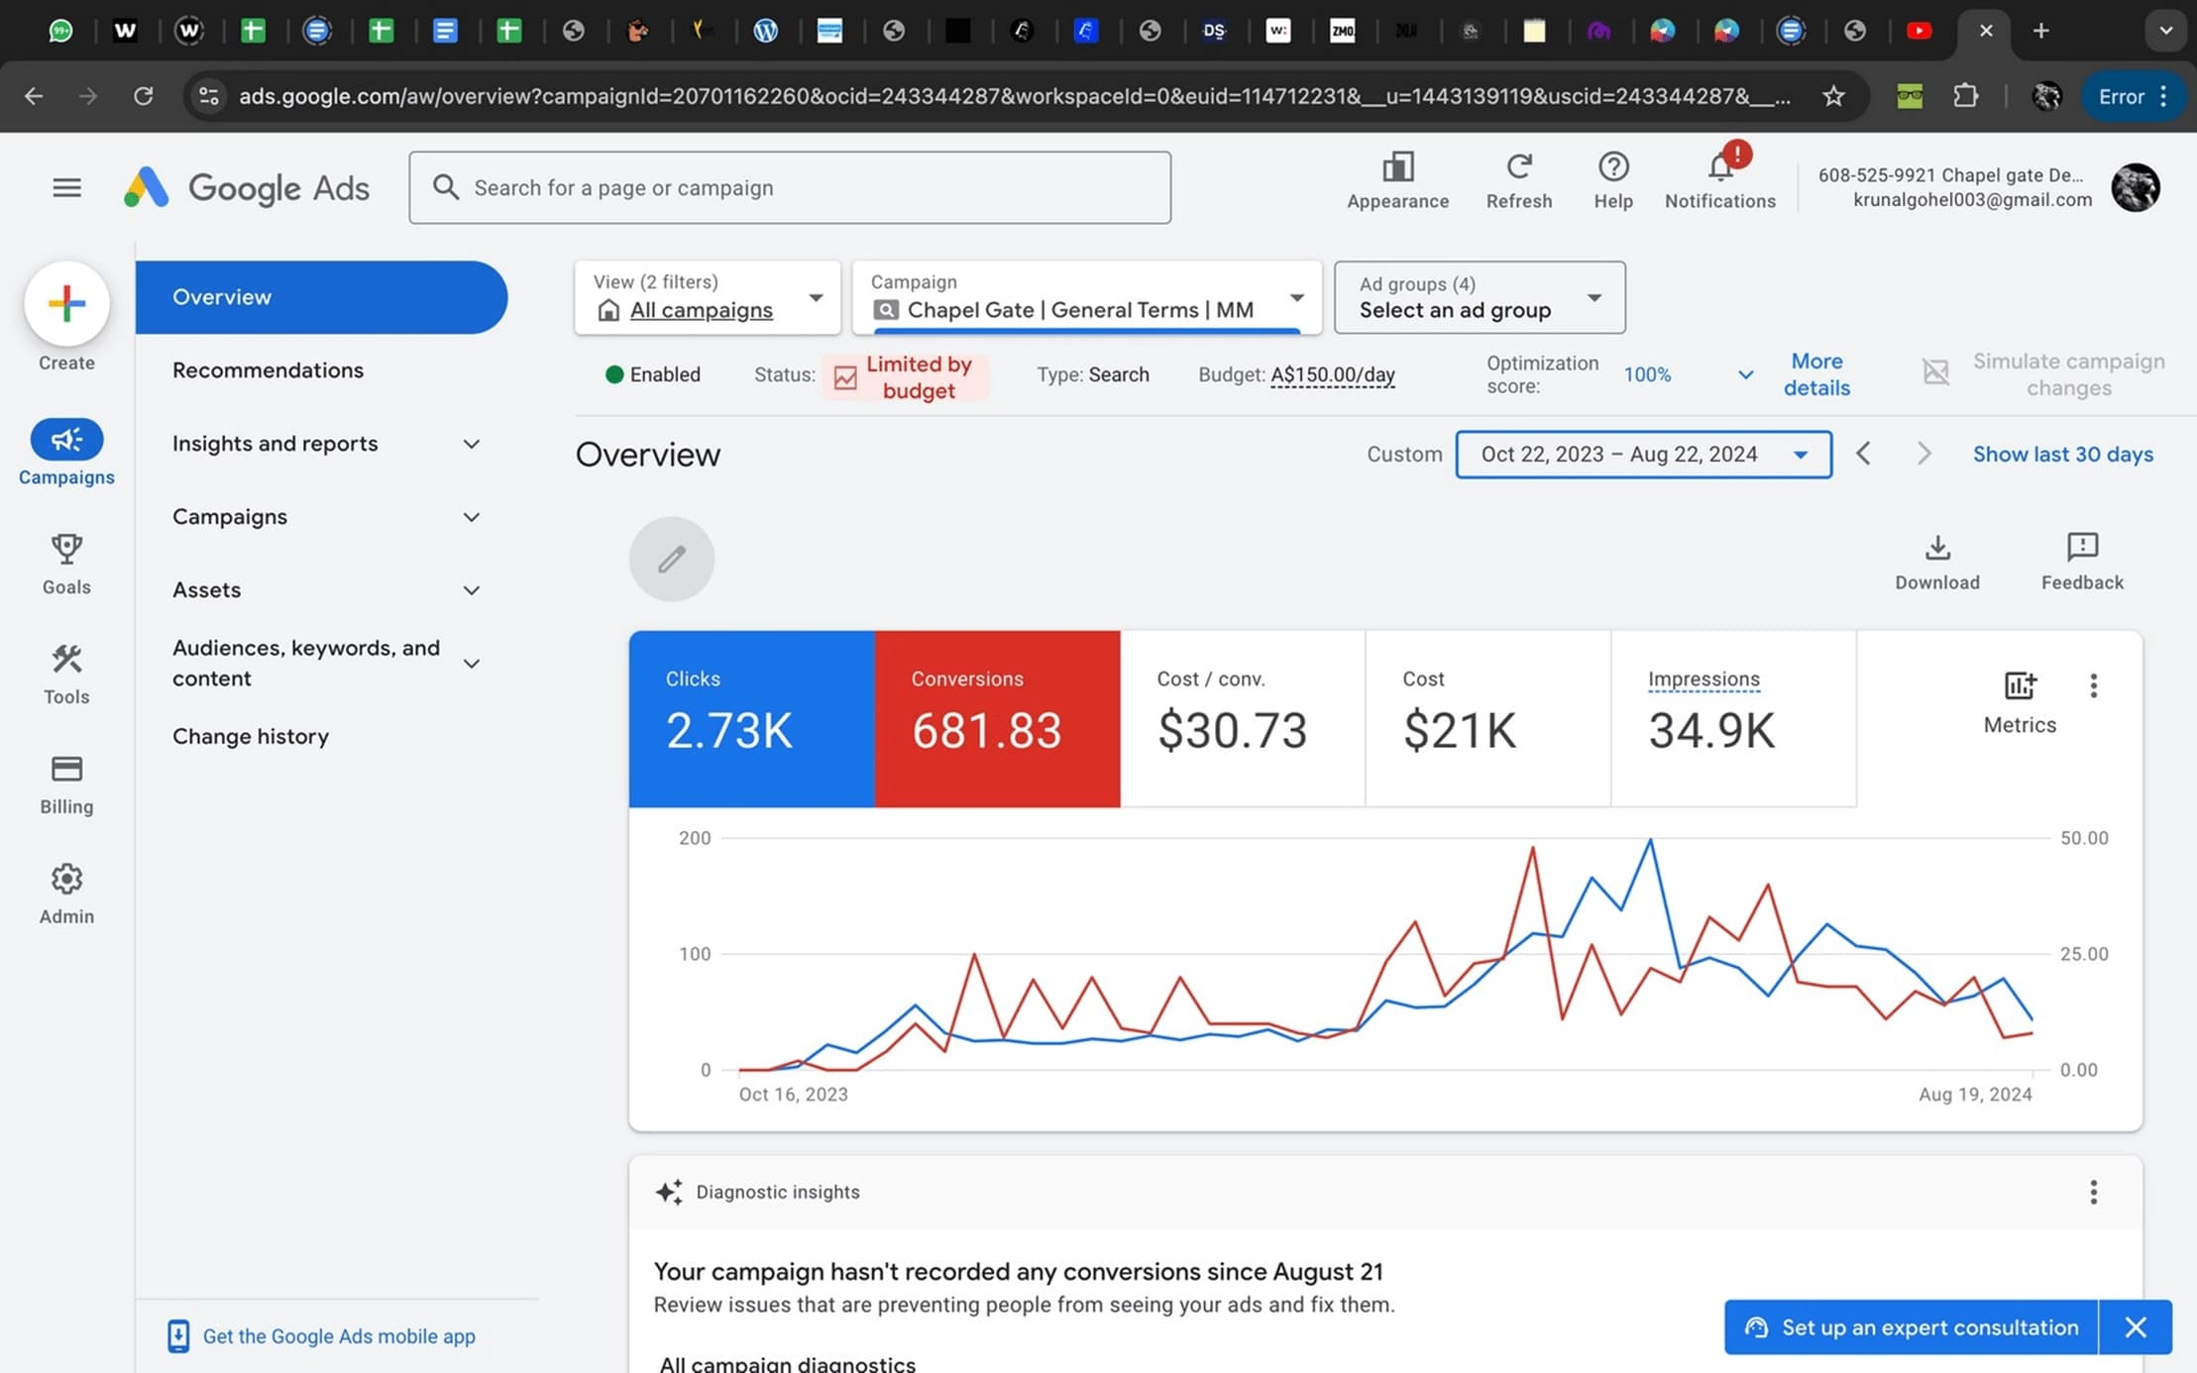Click the Create plus button
This screenshot has height=1373, width=2197.
point(66,303)
